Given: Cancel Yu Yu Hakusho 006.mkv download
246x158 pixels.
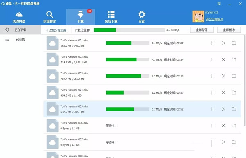Looking at the screenshot, I should tap(223, 125).
